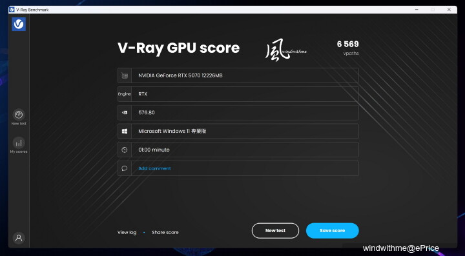Click the NVIDIA driver icon beside 576.80

tap(125, 112)
